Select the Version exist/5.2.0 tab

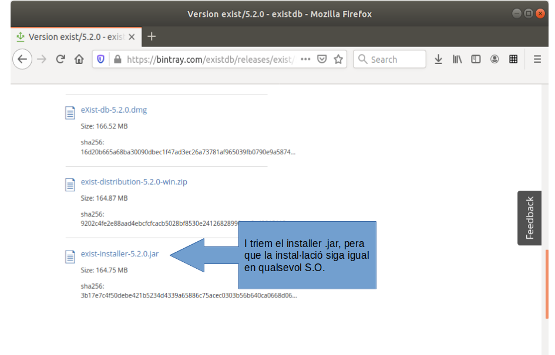click(76, 37)
